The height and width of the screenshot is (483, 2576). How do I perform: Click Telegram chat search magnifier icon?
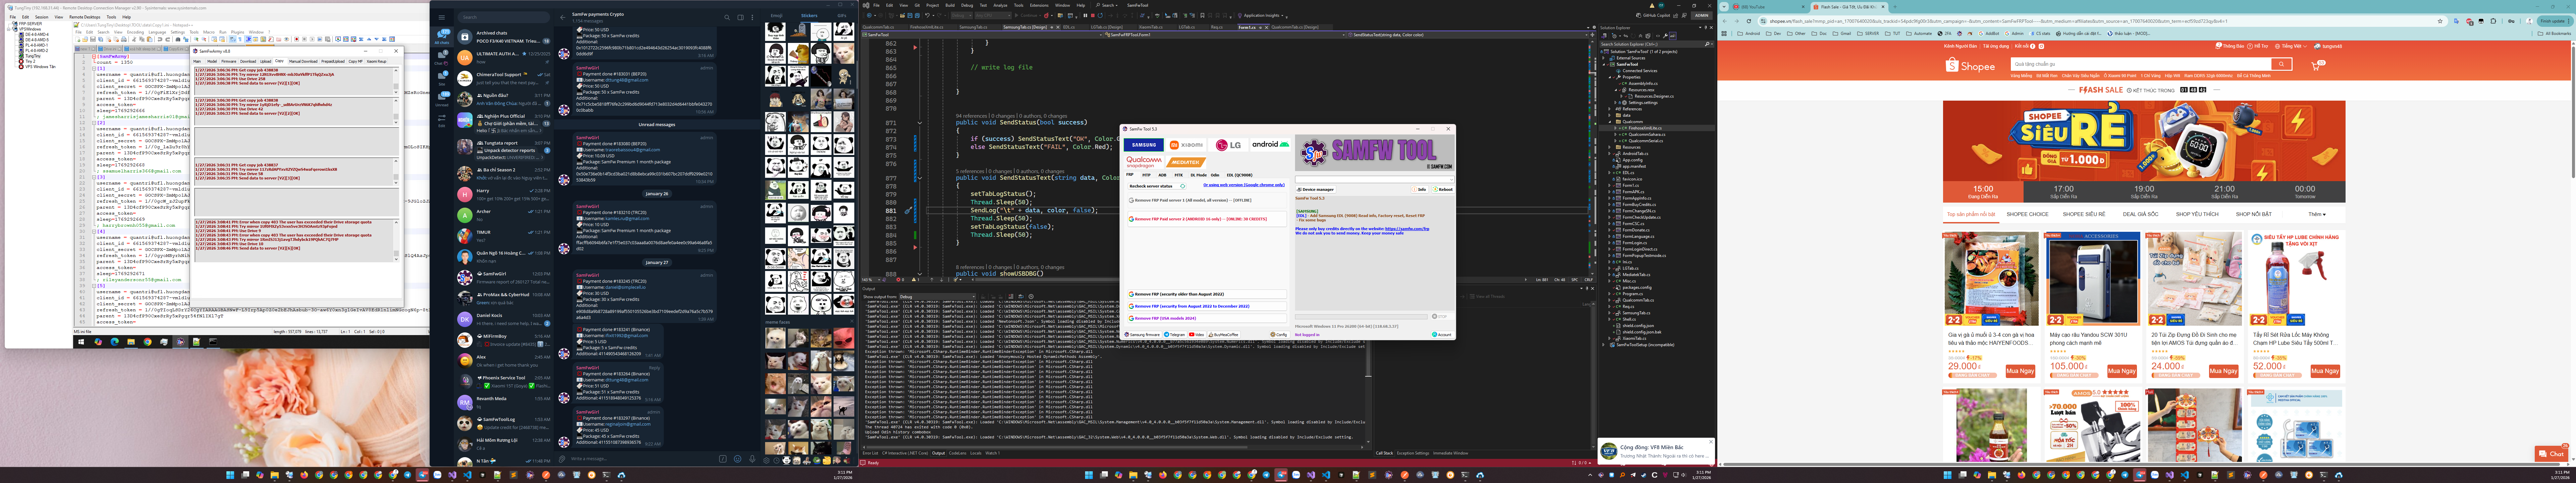click(727, 17)
